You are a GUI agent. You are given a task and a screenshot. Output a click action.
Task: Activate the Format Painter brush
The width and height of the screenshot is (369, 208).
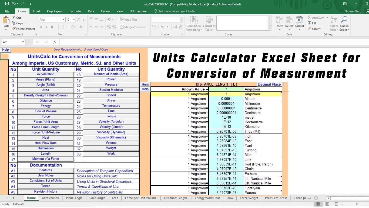point(24,29)
